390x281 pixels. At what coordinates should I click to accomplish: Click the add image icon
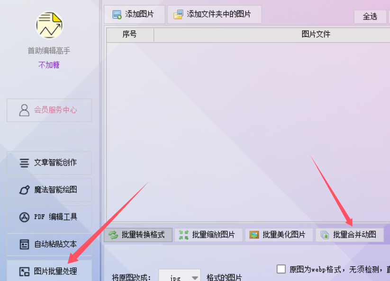click(117, 14)
